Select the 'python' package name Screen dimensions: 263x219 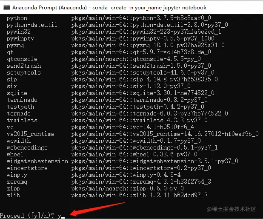[x=17, y=18]
